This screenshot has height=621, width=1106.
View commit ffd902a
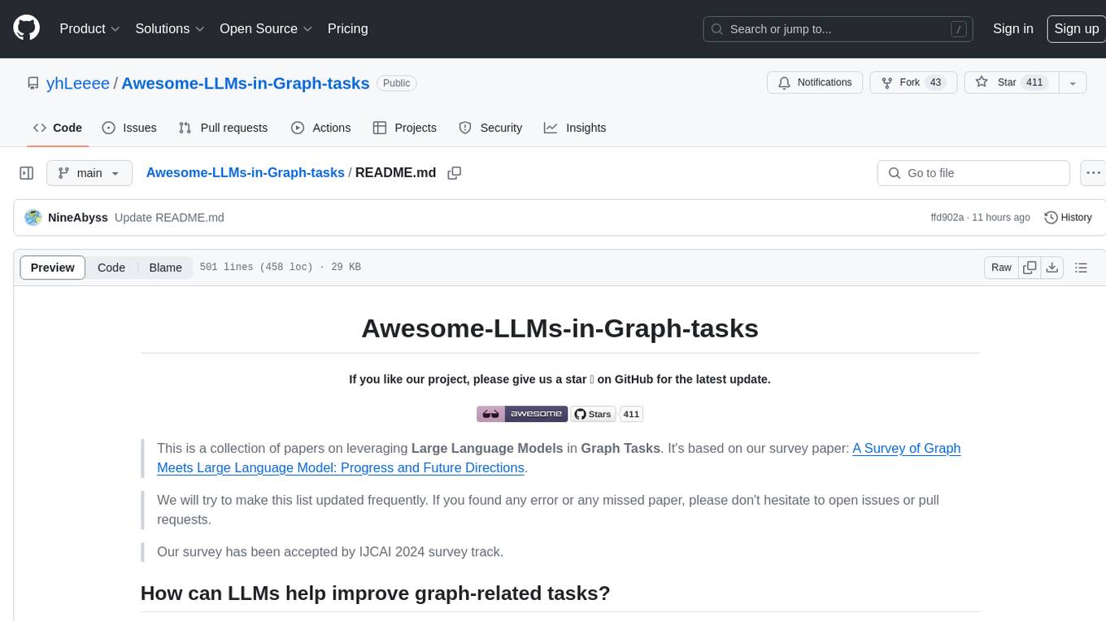947,218
